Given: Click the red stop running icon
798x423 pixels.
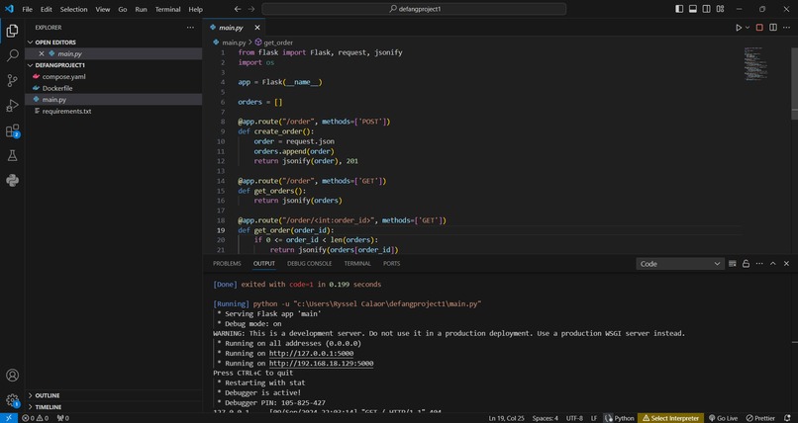Looking at the screenshot, I should 759,28.
